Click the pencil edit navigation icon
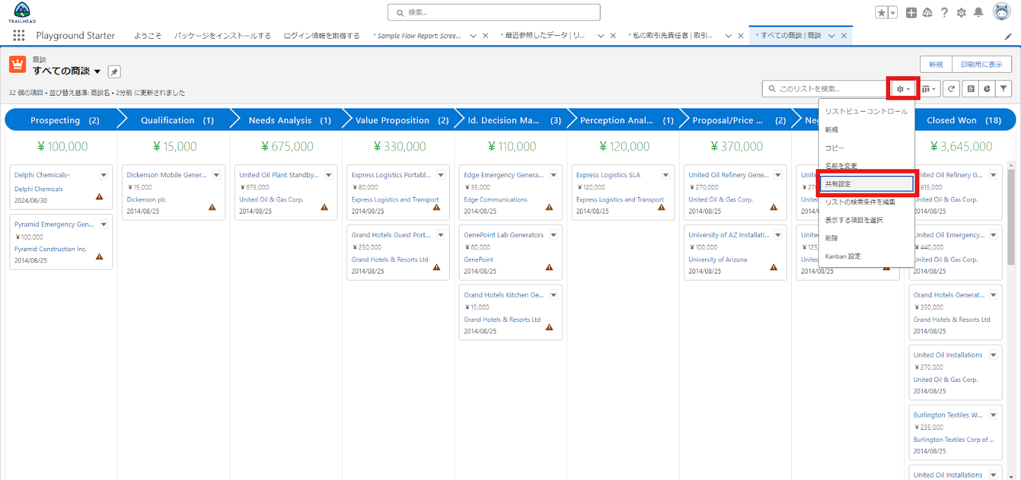Viewport: 1021px width, 480px height. (1008, 36)
